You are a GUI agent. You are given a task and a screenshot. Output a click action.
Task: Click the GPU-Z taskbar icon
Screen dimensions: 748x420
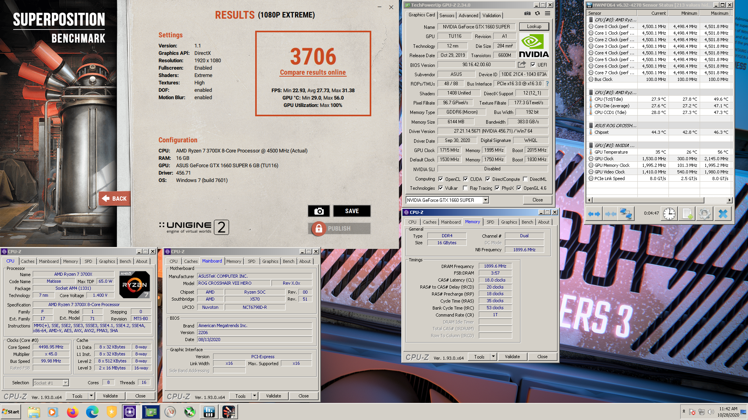pos(151,412)
